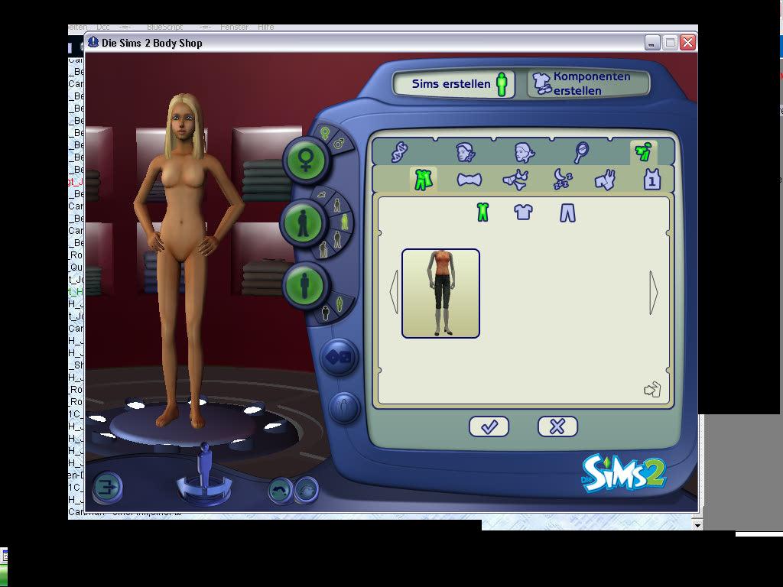Select small female gender option

[x=325, y=134]
